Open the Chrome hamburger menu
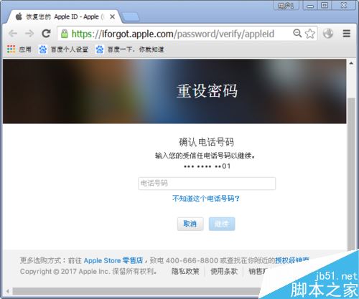Image resolution: width=359 pixels, height=299 pixels. coord(347,34)
